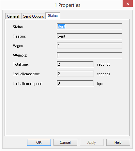The image size is (135, 151).
Task: Click the Last attempt time field
Action: (75, 74)
